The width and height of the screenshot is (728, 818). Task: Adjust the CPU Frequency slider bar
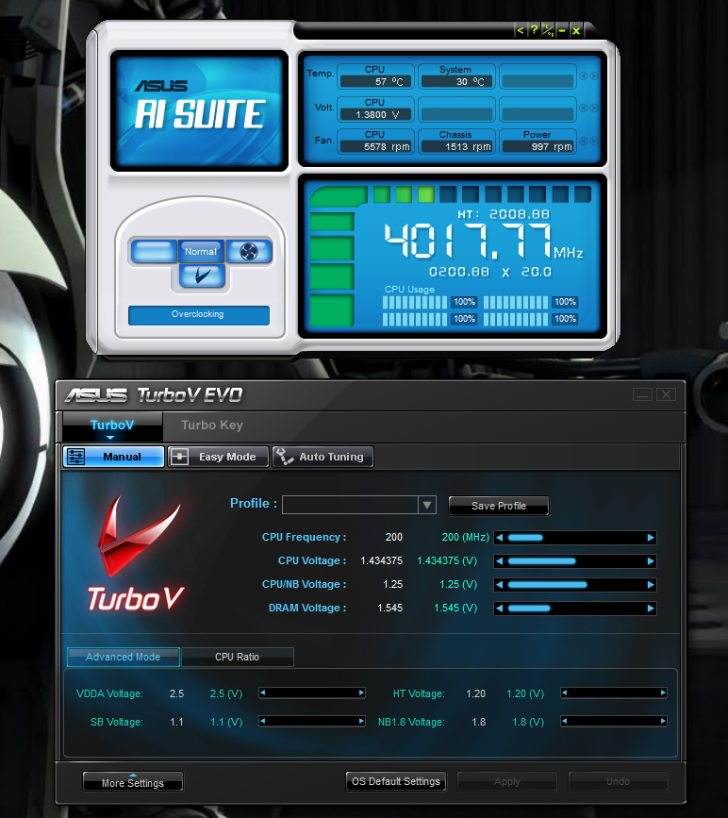pos(575,538)
